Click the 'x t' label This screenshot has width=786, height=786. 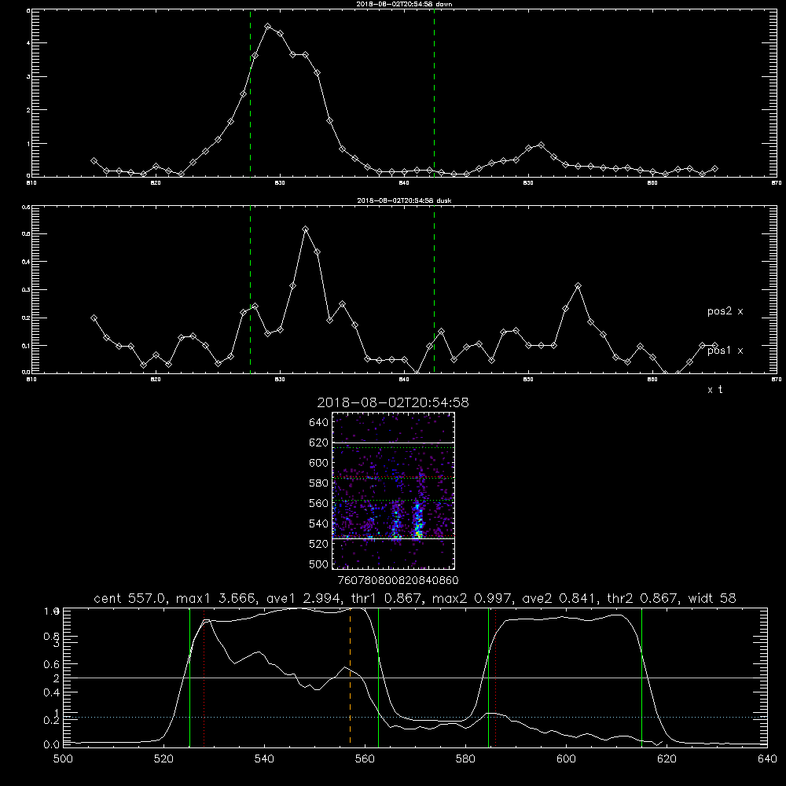(714, 390)
